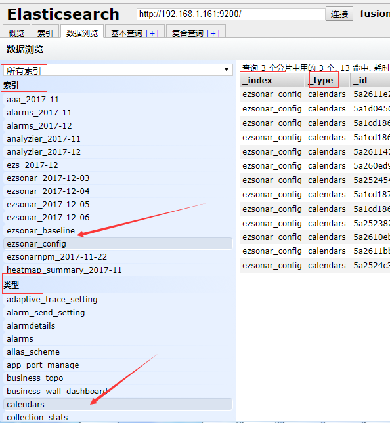Focus the server URL input field

point(231,14)
